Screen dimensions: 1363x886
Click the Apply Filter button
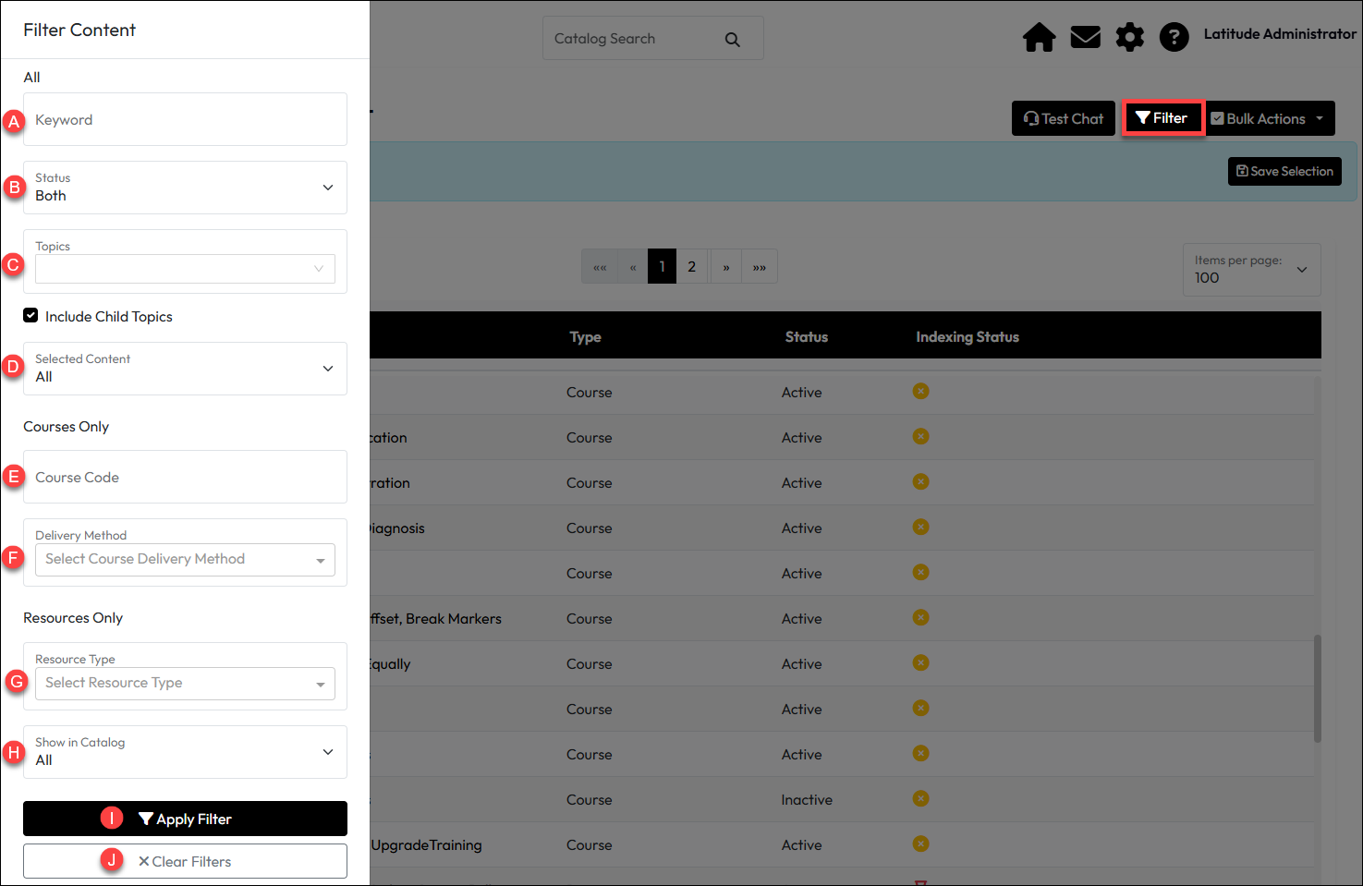(x=185, y=819)
